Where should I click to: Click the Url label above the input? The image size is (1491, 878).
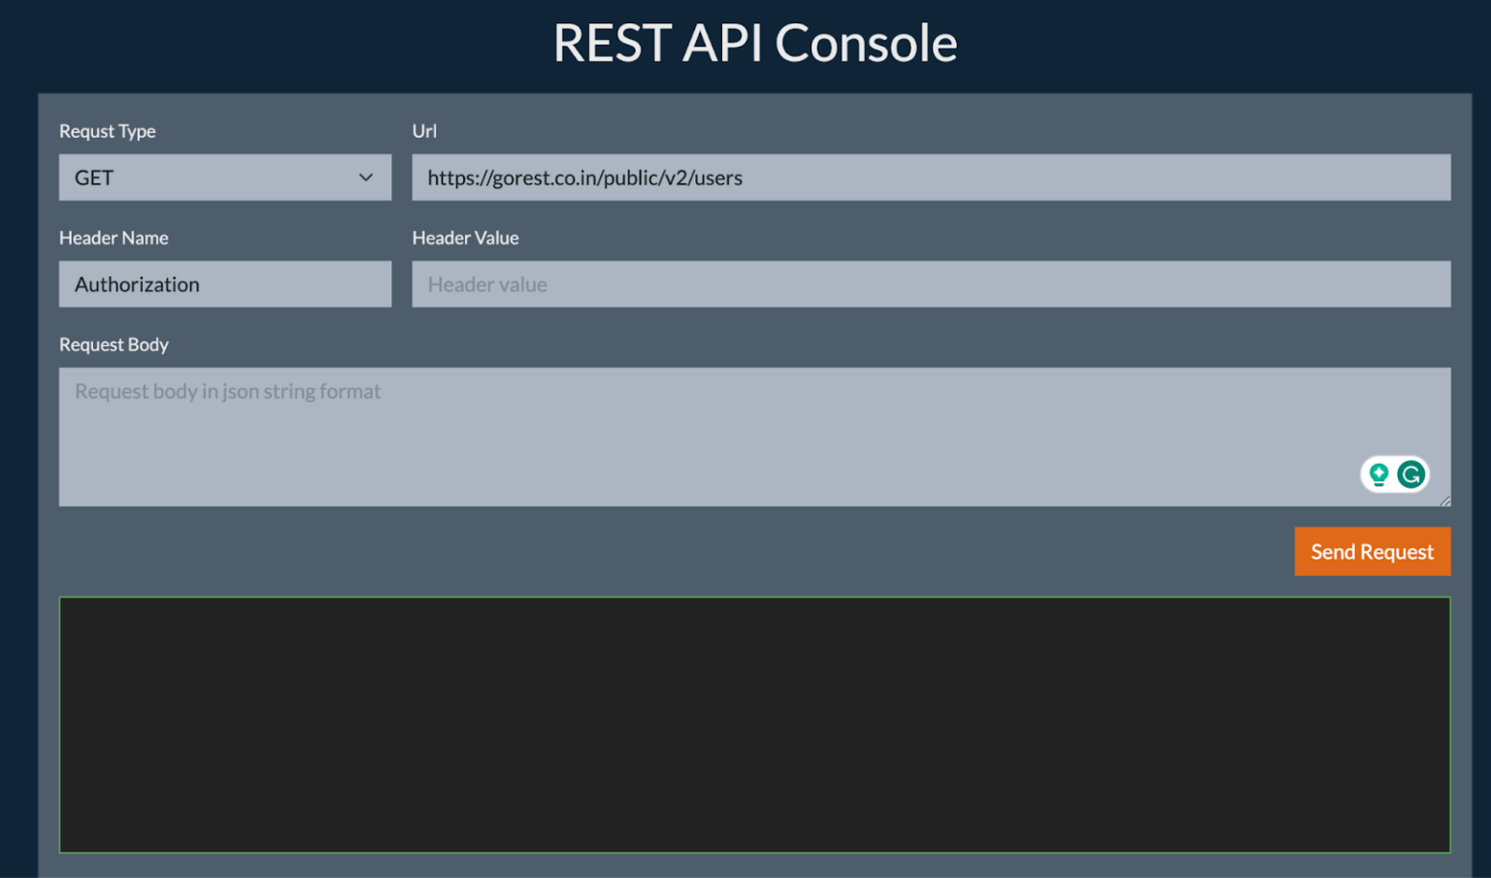424,131
